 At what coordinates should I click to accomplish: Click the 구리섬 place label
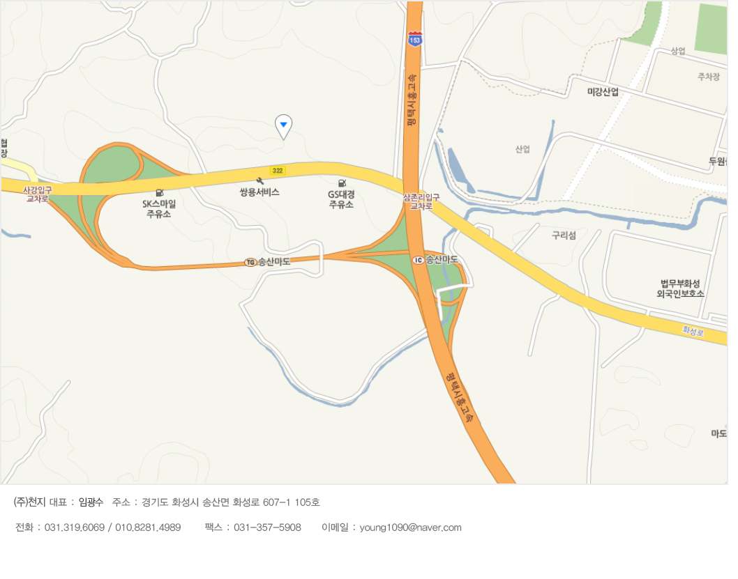pyautogui.click(x=564, y=235)
